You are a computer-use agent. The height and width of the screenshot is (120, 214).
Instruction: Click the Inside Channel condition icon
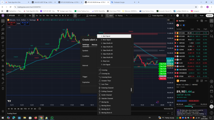click(99, 95)
